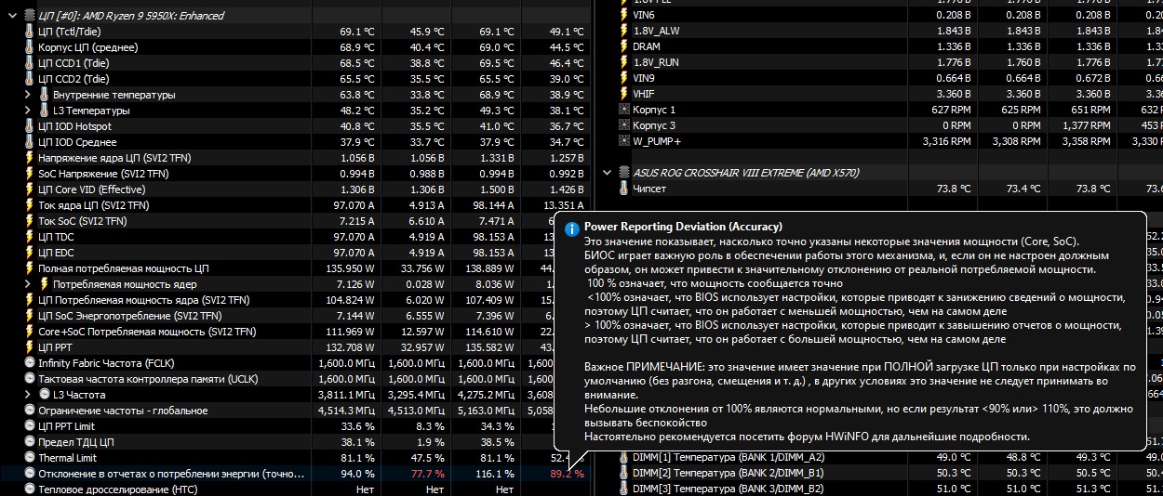Screen dimensions: 1163x496
Task: Click the chip icon of the ASUS ROG CROSSHAIR group
Action: click(623, 173)
